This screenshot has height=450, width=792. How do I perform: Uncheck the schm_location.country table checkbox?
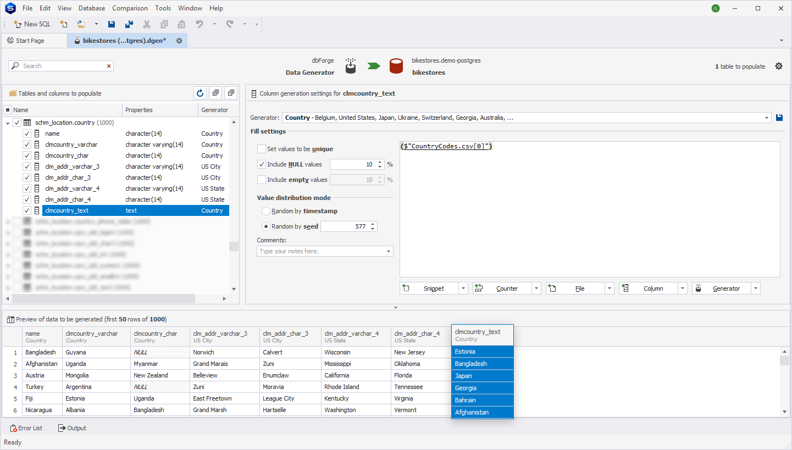tap(17, 123)
